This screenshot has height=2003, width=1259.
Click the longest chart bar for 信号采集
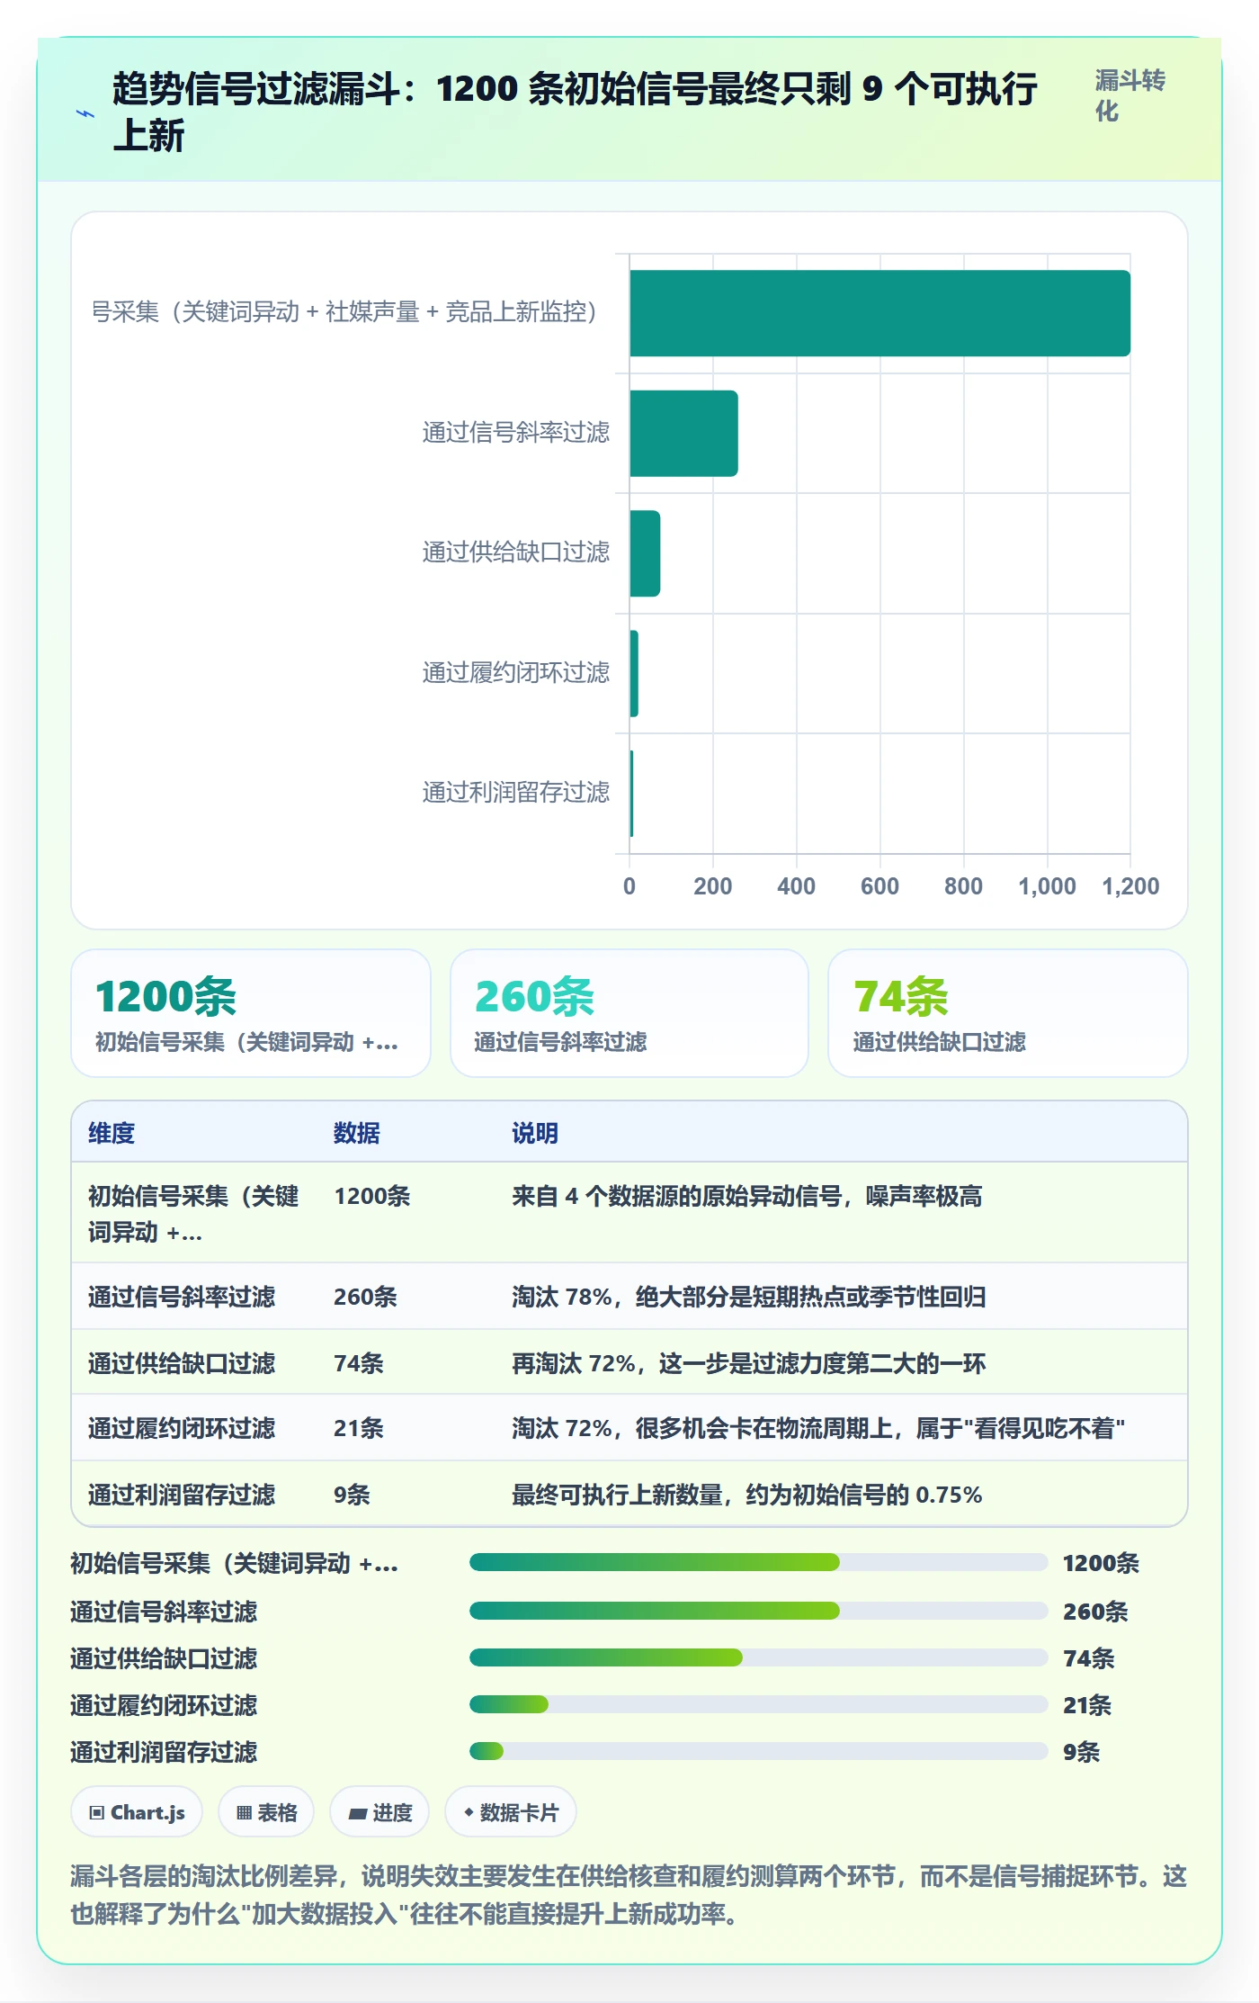880,313
